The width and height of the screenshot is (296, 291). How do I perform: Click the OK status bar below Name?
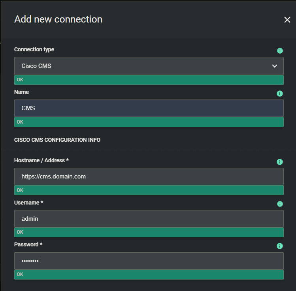tap(149, 122)
